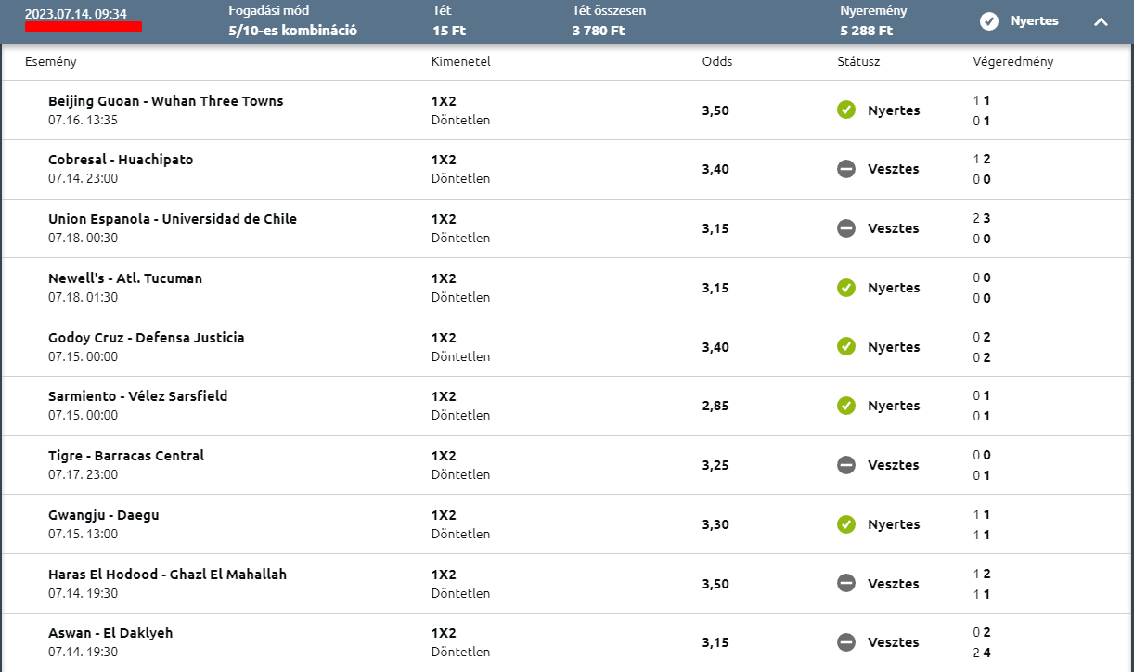The width and height of the screenshot is (1134, 672).
Task: Click the green check icon for Beijing Guoan row
Action: click(x=845, y=110)
